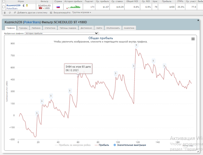
Task: Click the $ marker at the 900 peak
Action: 136,45
